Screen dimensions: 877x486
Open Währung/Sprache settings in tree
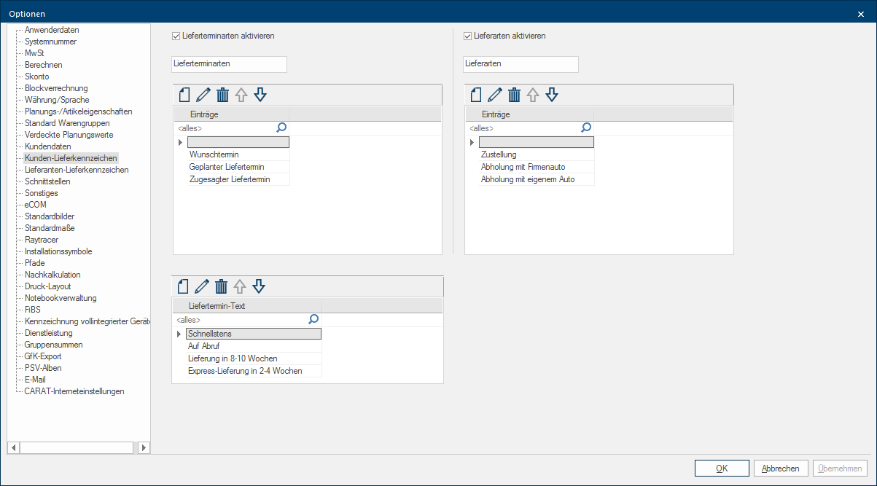57,100
